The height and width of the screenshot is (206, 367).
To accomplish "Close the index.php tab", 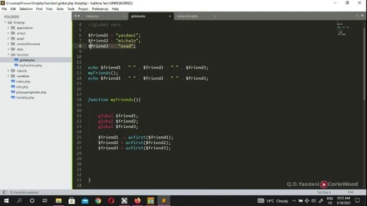I will click(124, 16).
